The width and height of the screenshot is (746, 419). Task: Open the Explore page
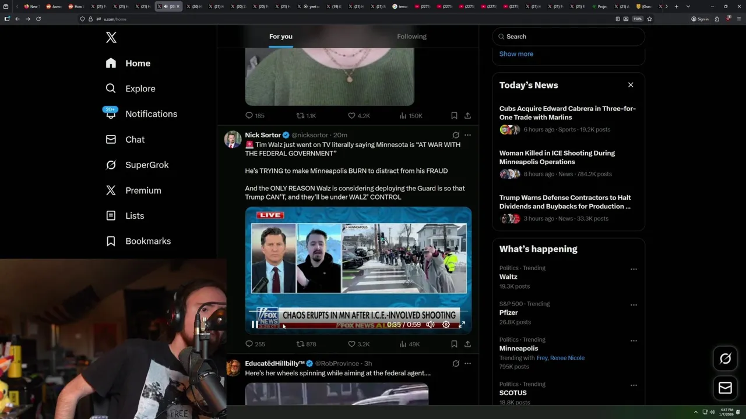pos(130,88)
